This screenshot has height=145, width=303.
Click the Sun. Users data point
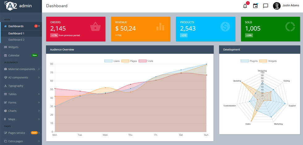207,64
